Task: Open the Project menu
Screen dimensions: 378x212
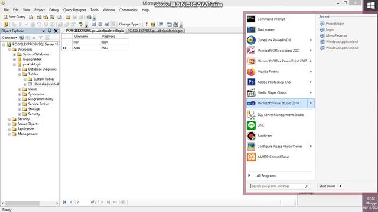Action: pos(40,10)
